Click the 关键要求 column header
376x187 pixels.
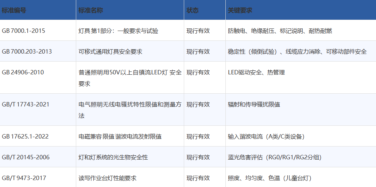[x=301, y=10]
